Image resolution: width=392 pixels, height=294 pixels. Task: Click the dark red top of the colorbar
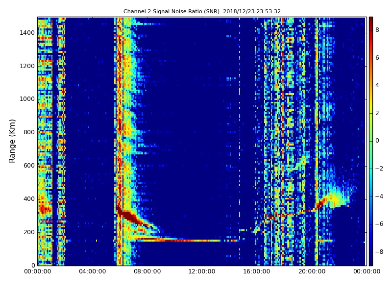pyautogui.click(x=371, y=21)
